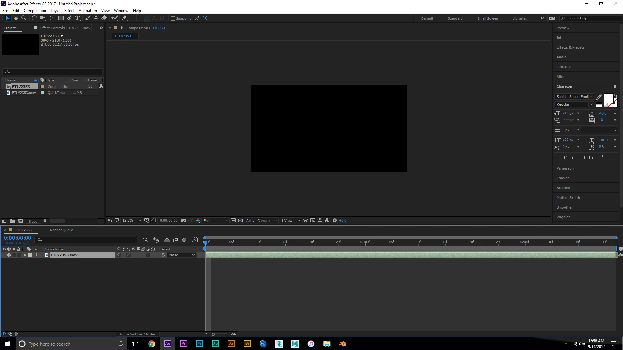The width and height of the screenshot is (623, 350).
Task: Toggle mask and shape path visibility
Action: click(x=154, y=221)
